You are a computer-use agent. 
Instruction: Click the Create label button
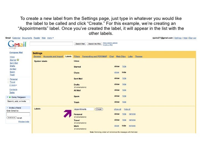click(x=99, y=109)
